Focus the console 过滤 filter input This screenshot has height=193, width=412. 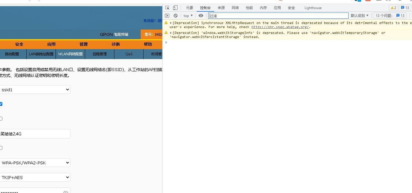(x=278, y=15)
